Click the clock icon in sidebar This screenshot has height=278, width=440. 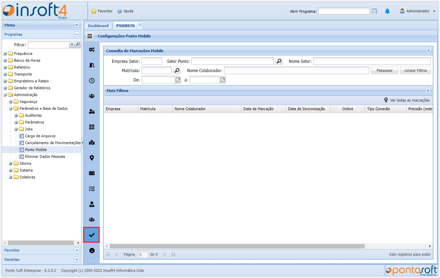(91, 81)
